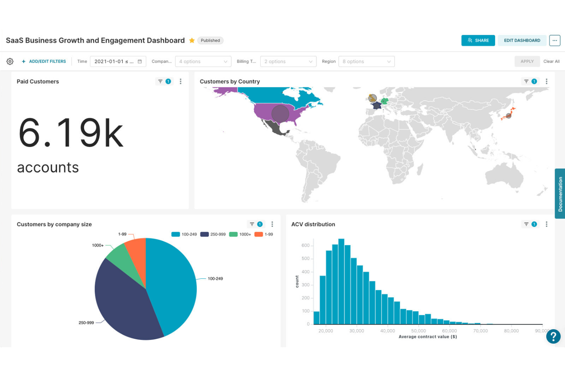The height and width of the screenshot is (377, 565).
Task: Open the Paid Customers filter icon
Action: pos(160,81)
